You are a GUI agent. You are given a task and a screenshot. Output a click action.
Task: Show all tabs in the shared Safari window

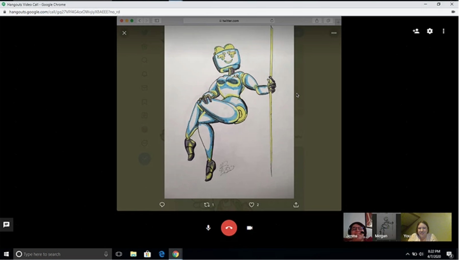(328, 21)
